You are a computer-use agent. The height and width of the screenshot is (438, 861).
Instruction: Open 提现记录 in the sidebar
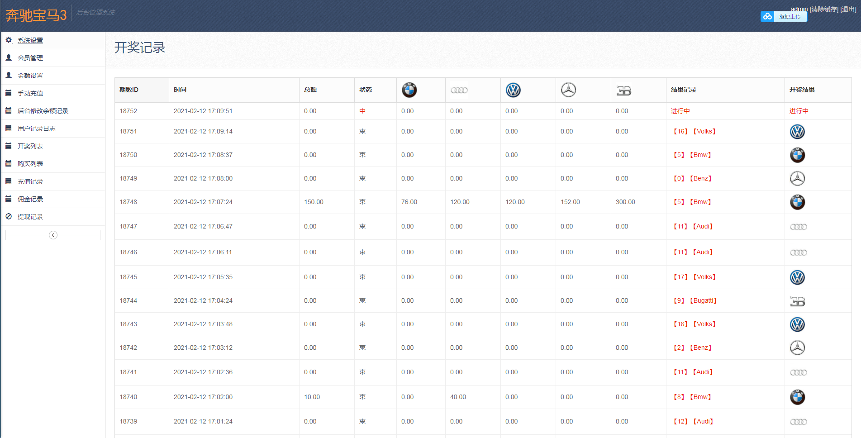pyautogui.click(x=30, y=217)
